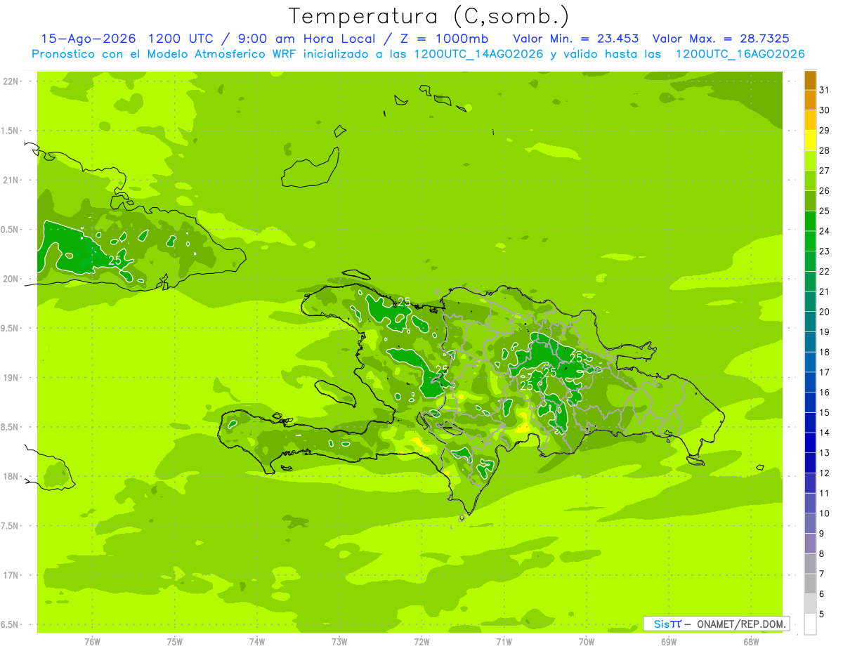This screenshot has width=843, height=651.
Task: Click longitude label "69W"
Action: point(668,642)
